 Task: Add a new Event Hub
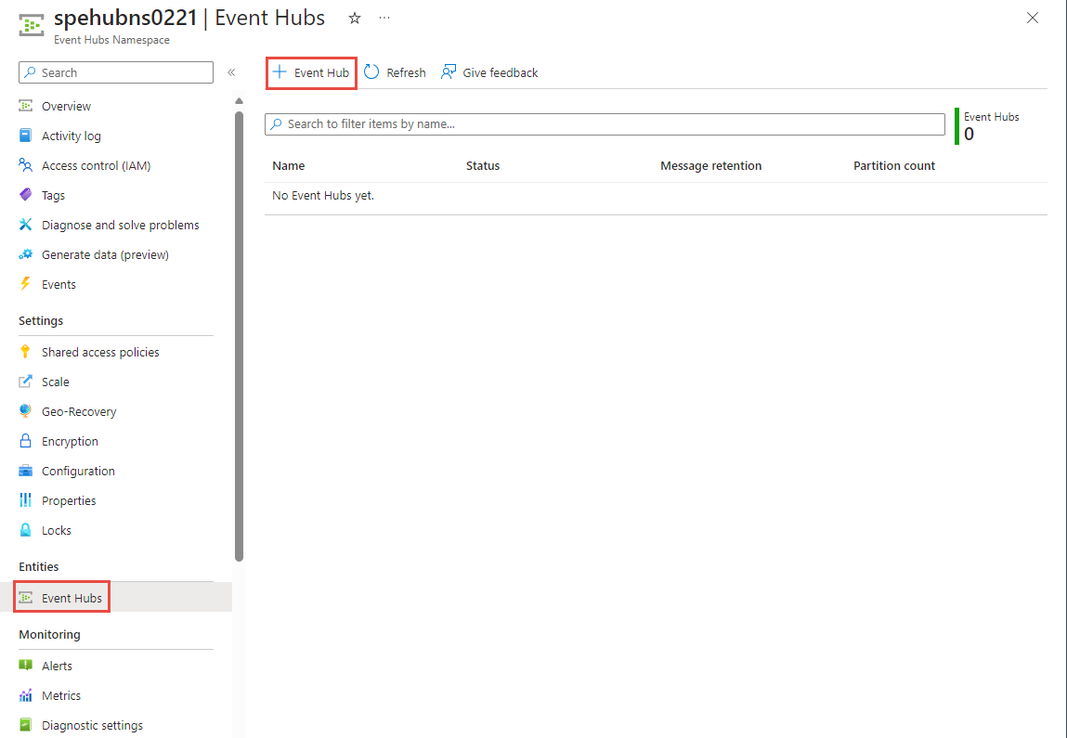pyautogui.click(x=311, y=72)
